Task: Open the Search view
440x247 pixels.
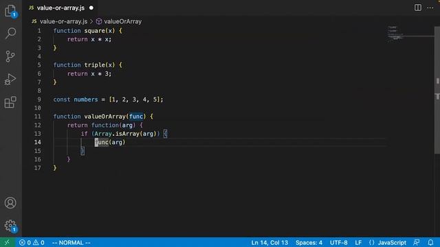Action: tap(10, 33)
